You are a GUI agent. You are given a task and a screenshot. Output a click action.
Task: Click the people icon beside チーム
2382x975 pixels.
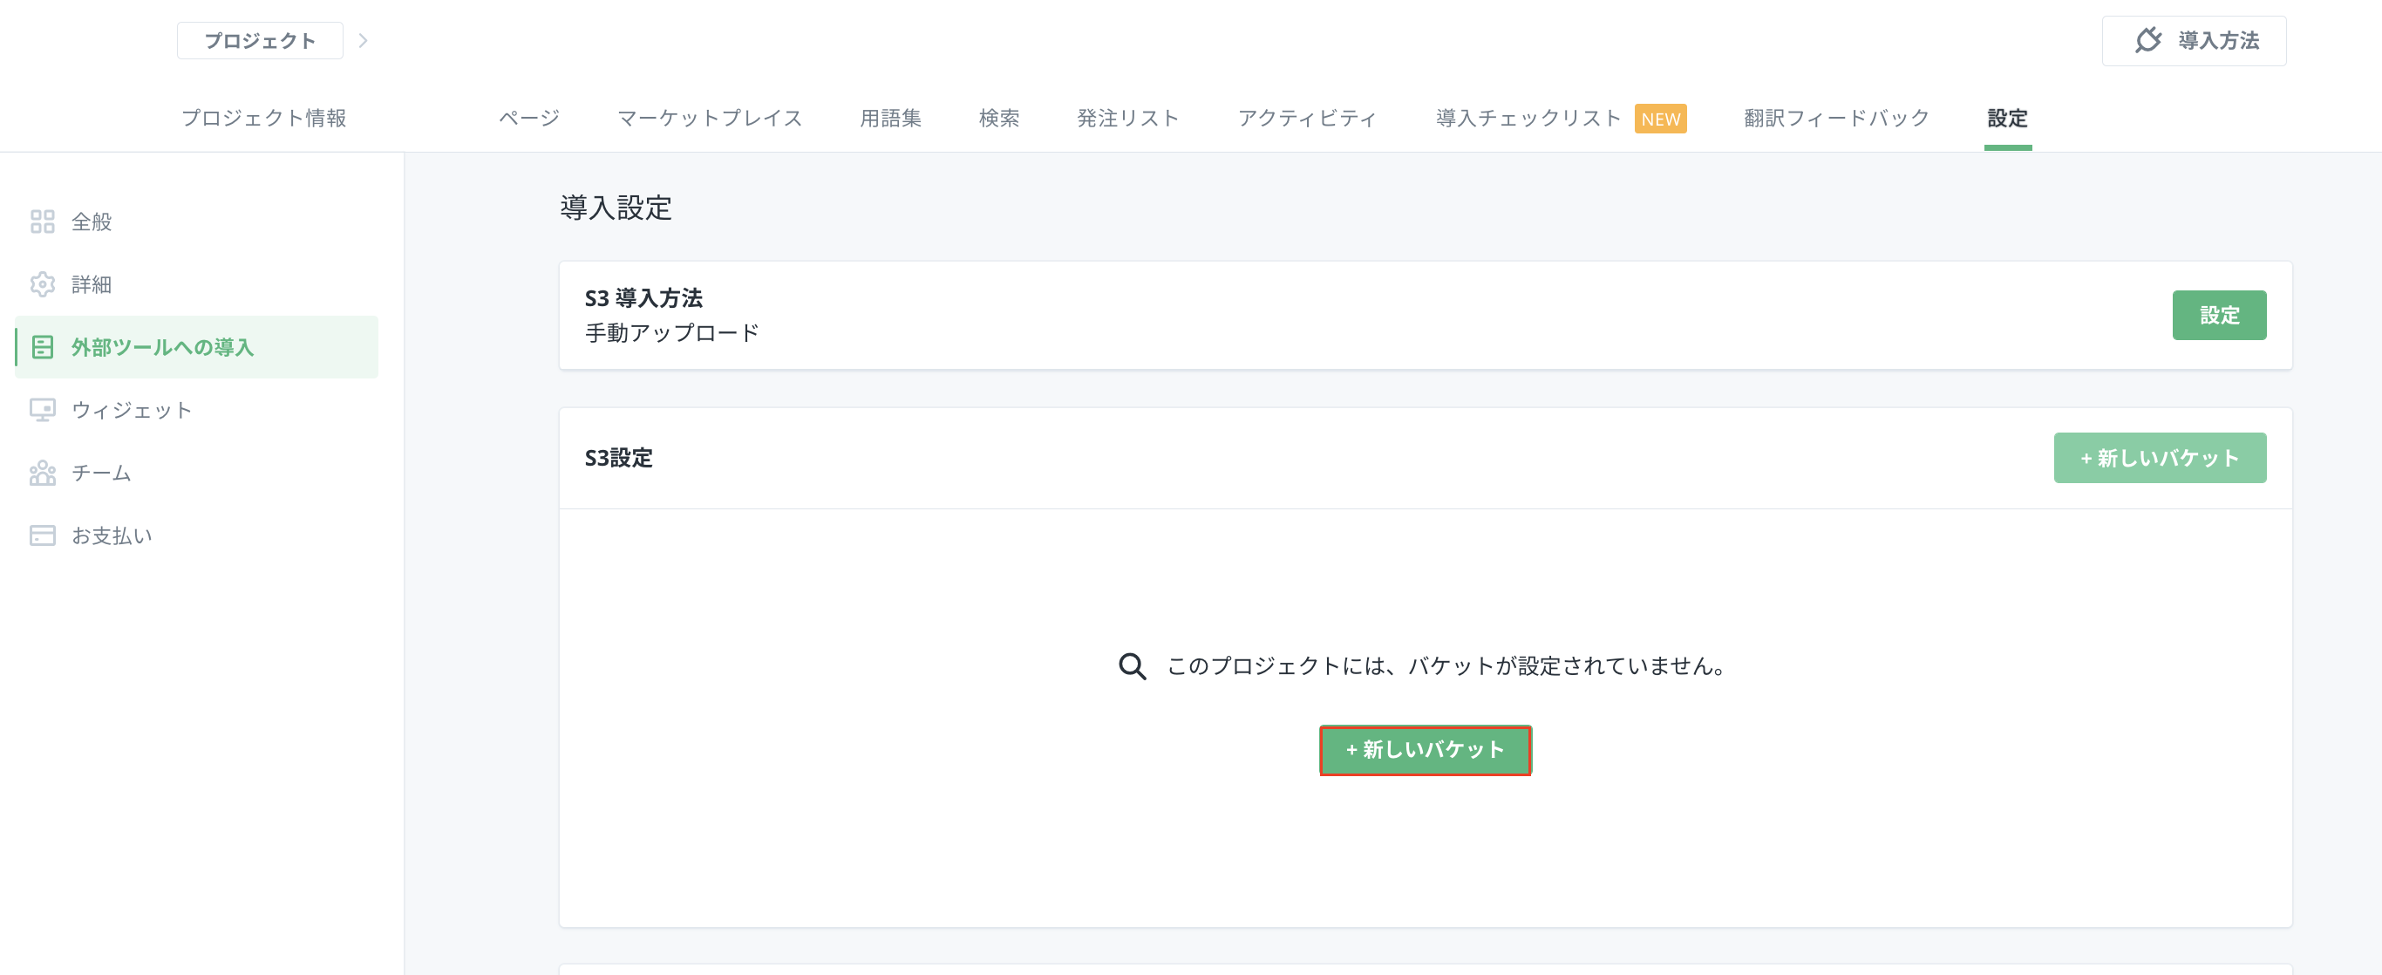[43, 473]
